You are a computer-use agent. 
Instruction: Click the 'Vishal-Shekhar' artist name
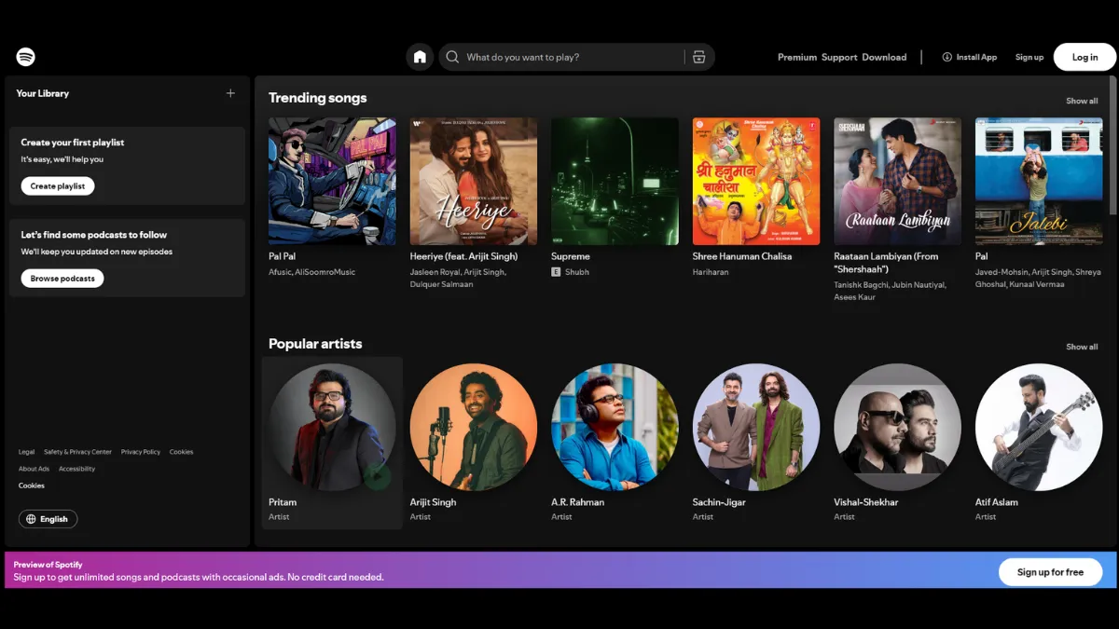pyautogui.click(x=866, y=502)
